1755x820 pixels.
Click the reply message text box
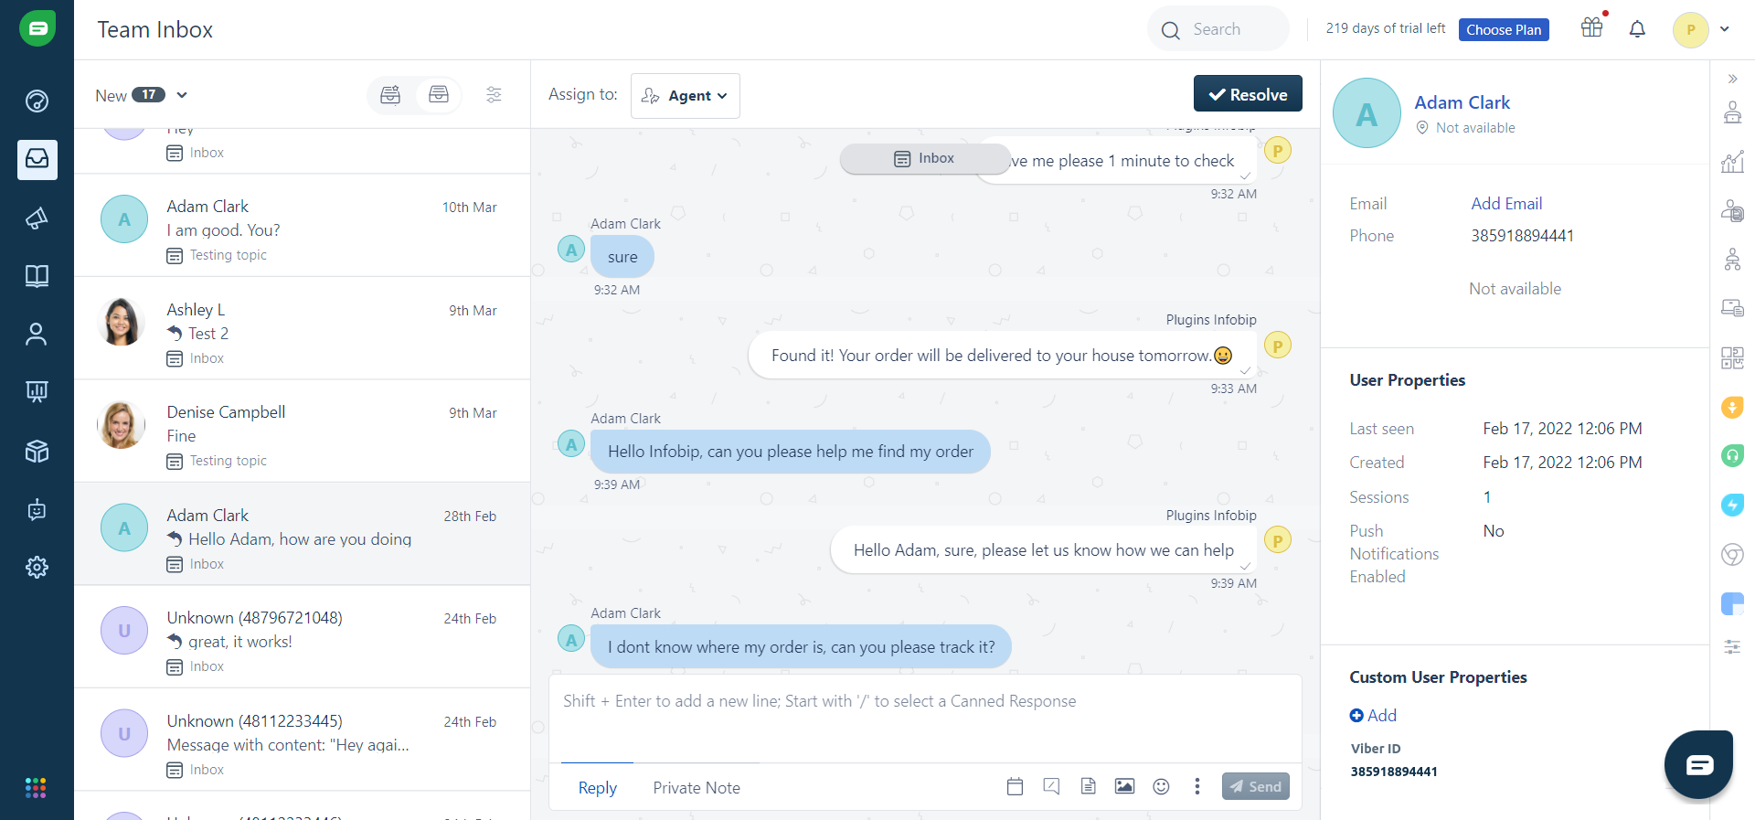pyautogui.click(x=925, y=718)
